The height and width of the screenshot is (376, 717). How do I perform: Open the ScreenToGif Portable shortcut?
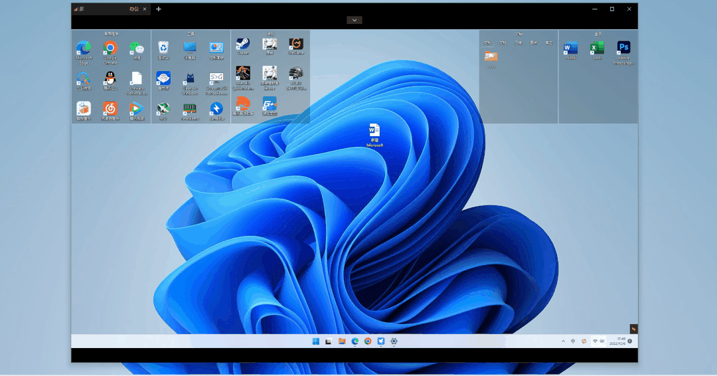tap(216, 78)
